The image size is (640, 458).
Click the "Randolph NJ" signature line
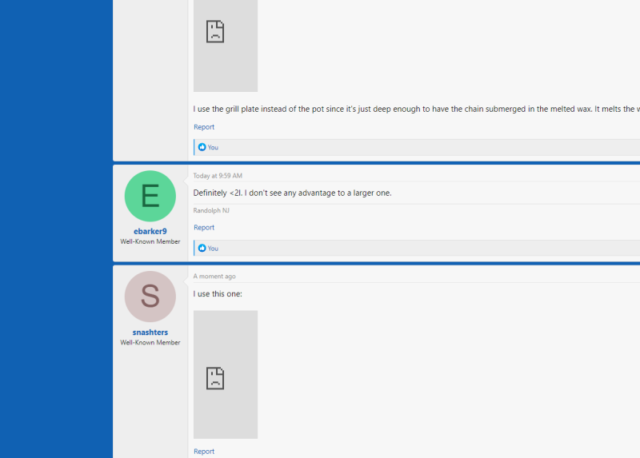212,210
